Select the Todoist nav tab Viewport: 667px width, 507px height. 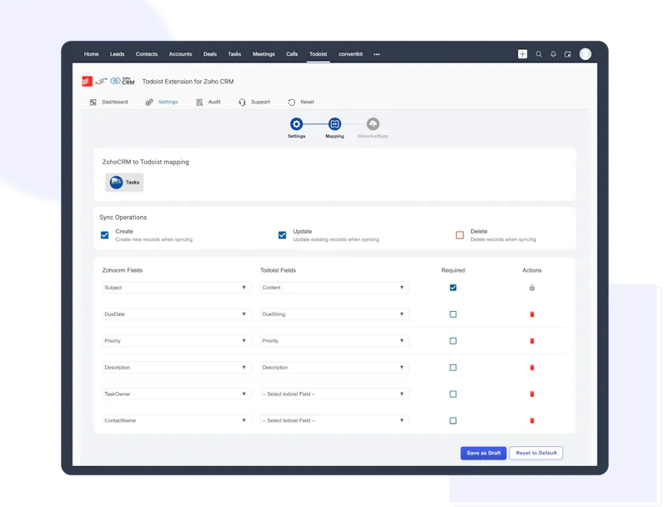tap(318, 54)
